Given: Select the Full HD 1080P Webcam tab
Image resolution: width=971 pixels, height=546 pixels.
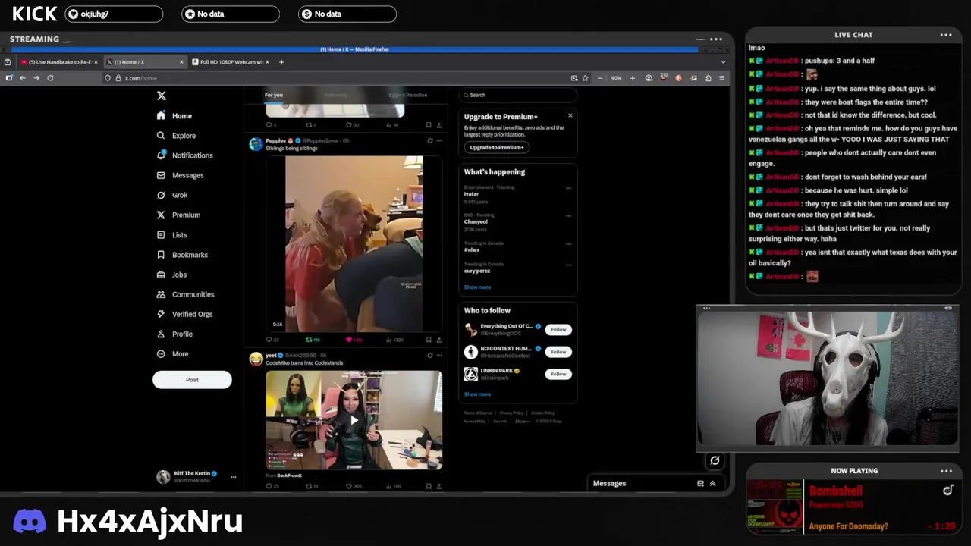Looking at the screenshot, I should tap(231, 62).
